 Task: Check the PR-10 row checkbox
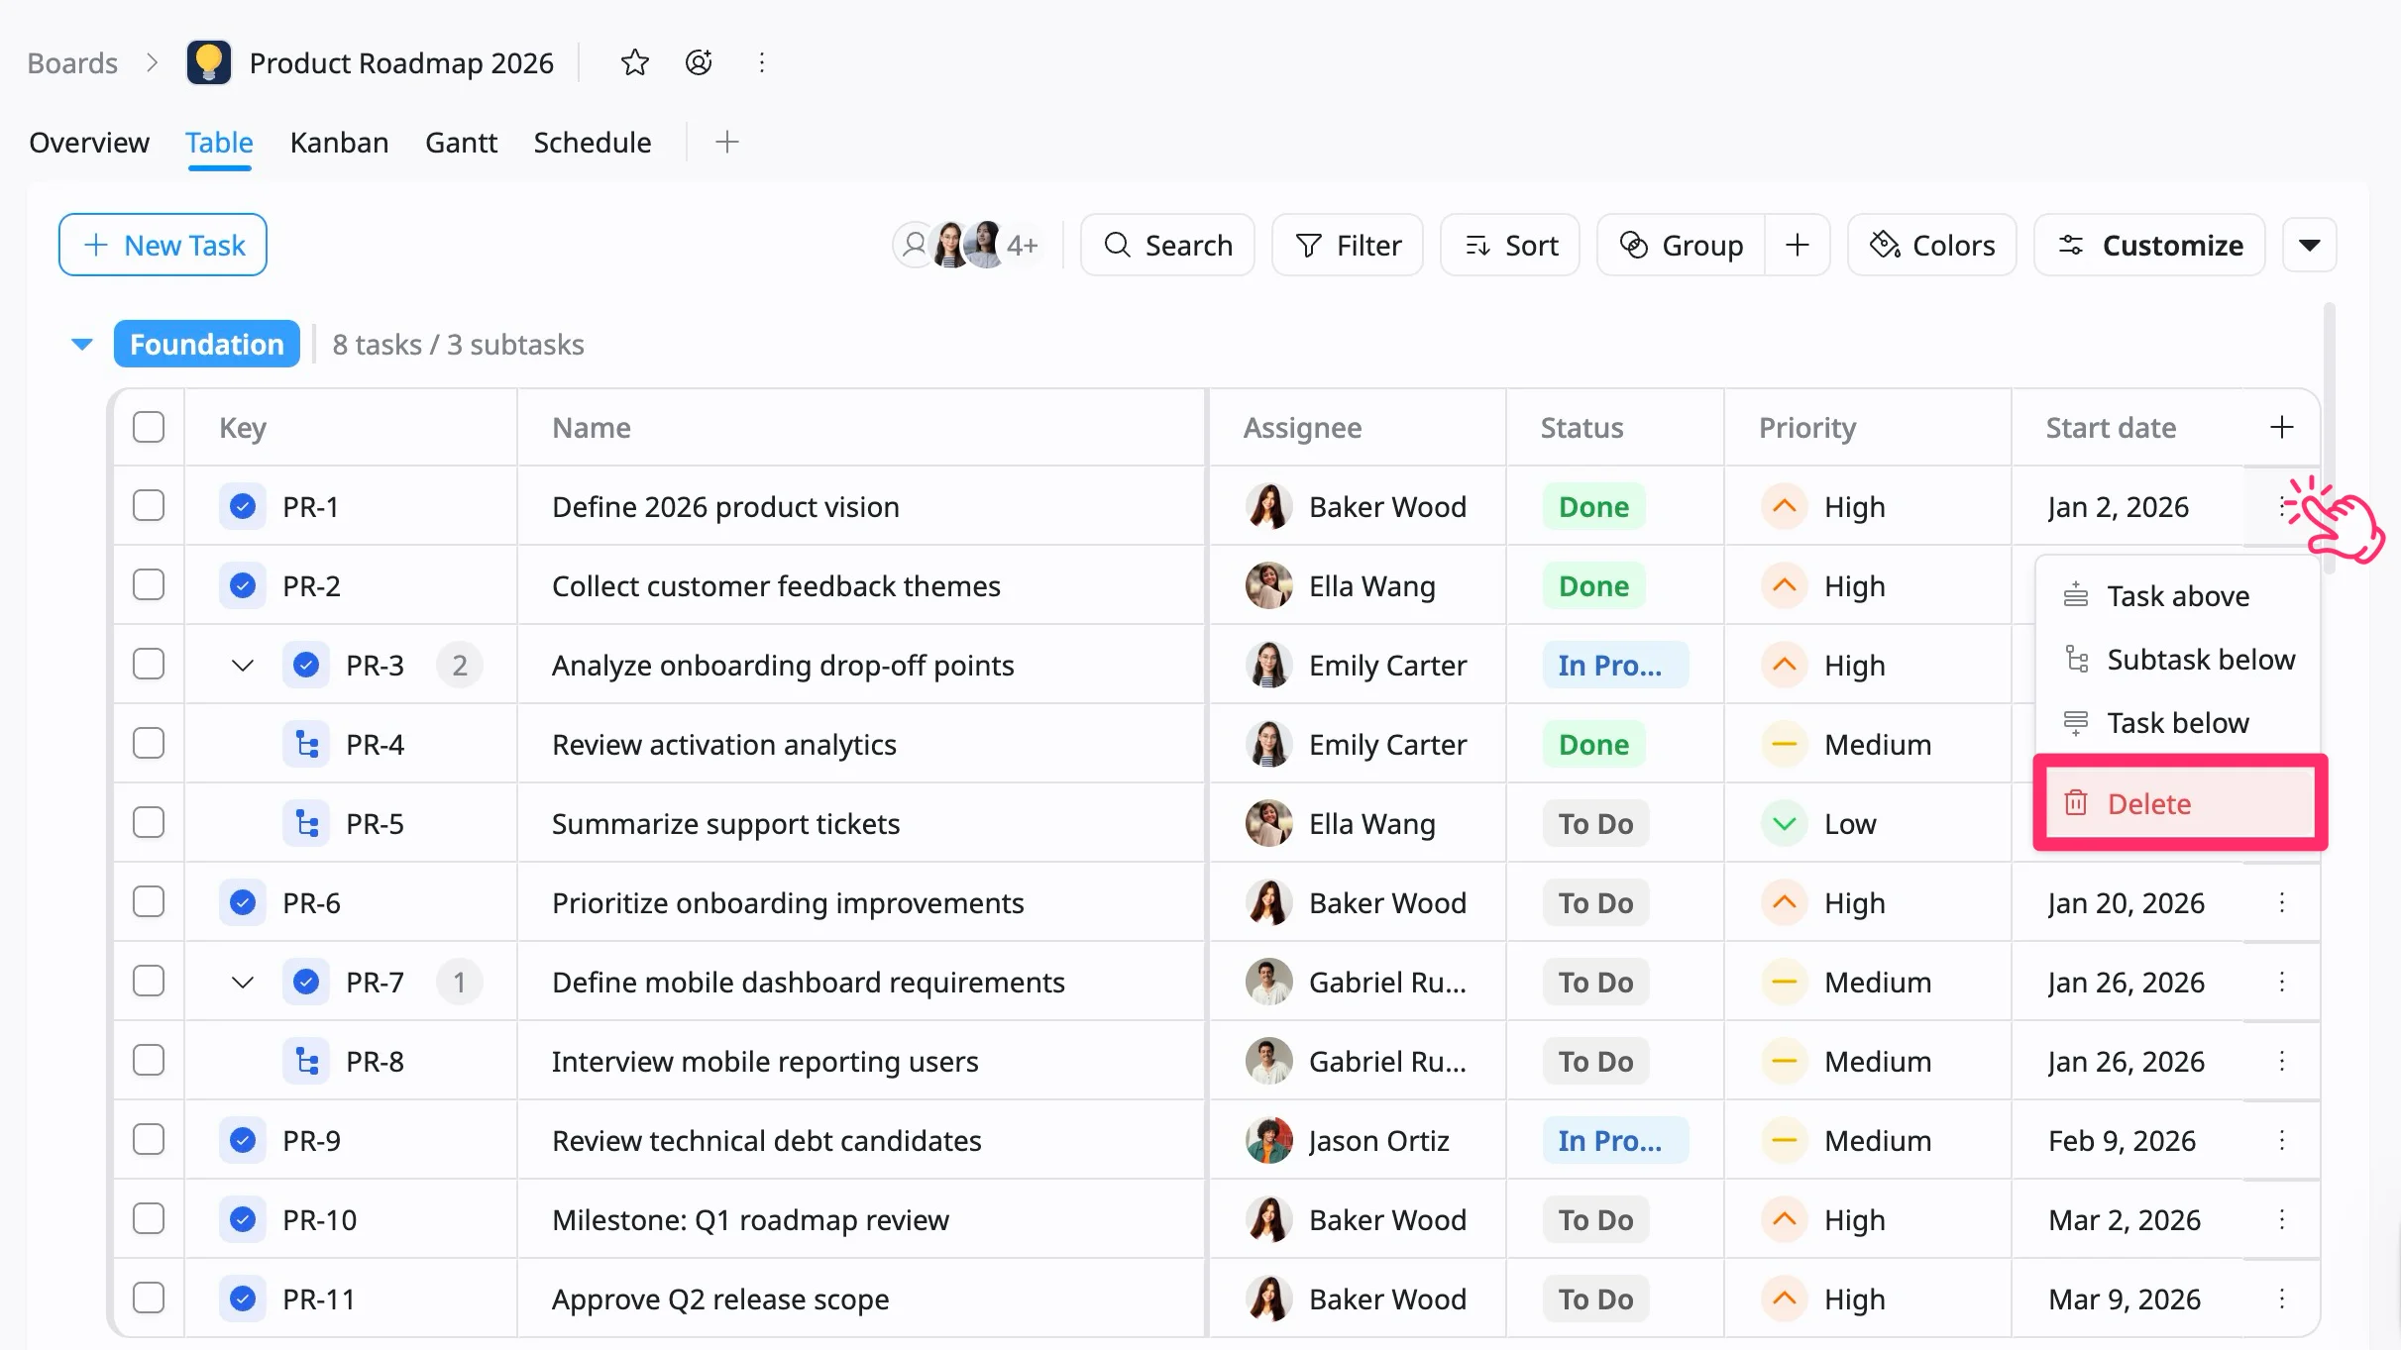[149, 1219]
